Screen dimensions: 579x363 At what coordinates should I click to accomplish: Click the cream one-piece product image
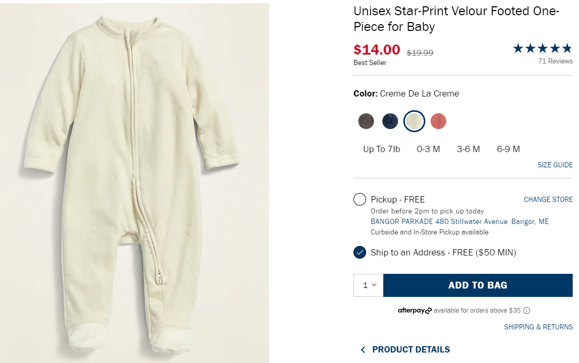134,181
